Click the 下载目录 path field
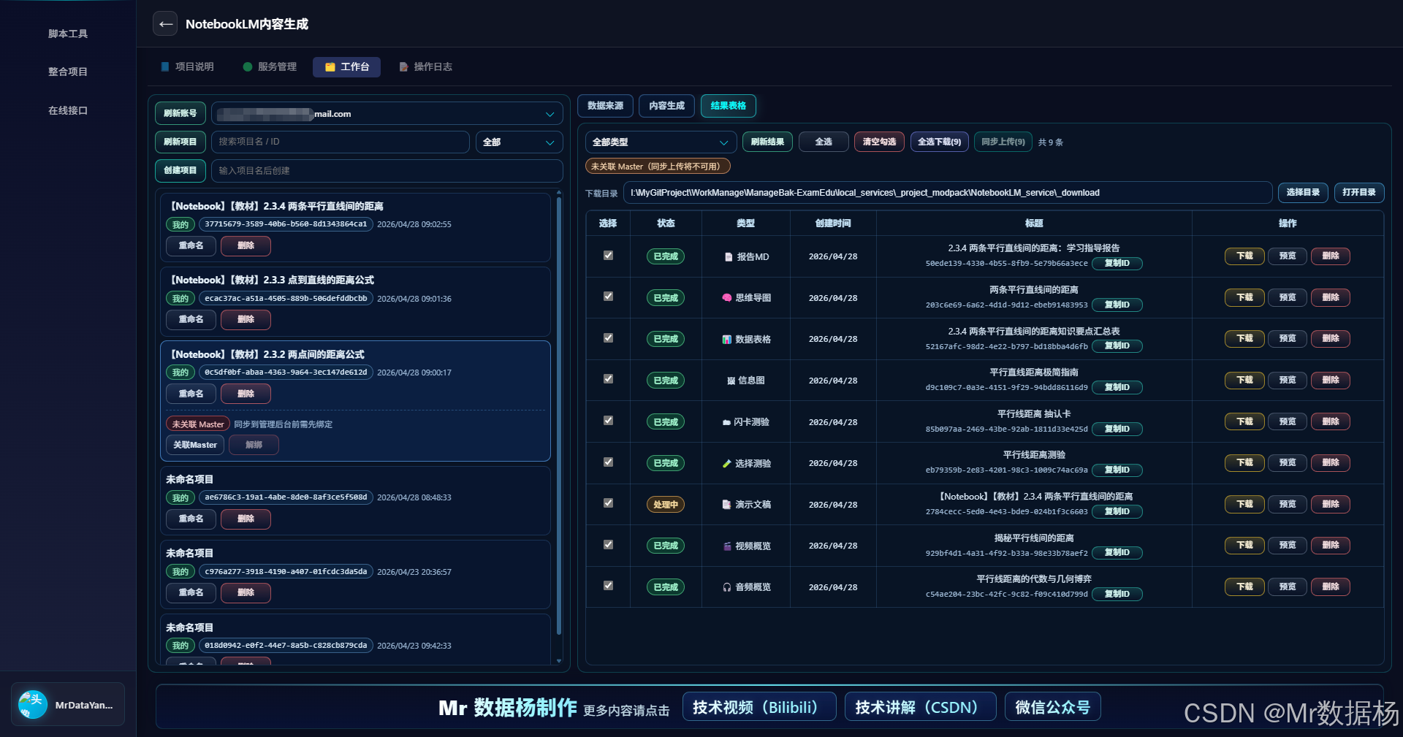 pyautogui.click(x=948, y=193)
